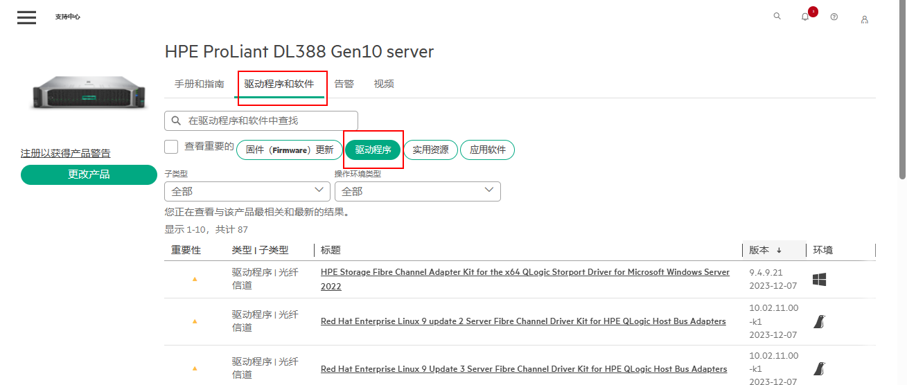The width and height of the screenshot is (907, 385).
Task: Open the notifications bell icon
Action: pyautogui.click(x=805, y=17)
